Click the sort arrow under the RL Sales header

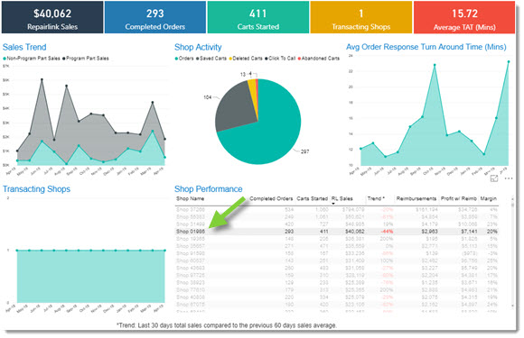333,204
